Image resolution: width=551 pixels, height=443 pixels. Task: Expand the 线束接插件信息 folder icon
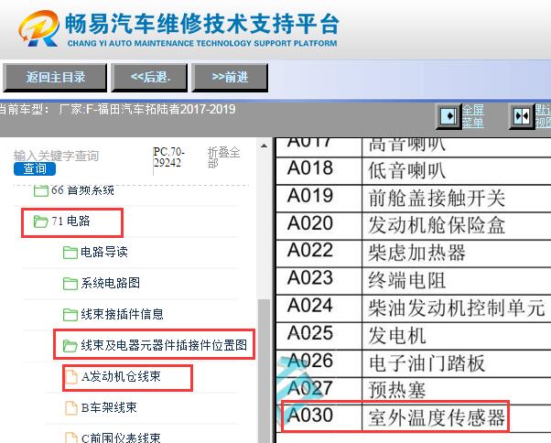(x=70, y=315)
